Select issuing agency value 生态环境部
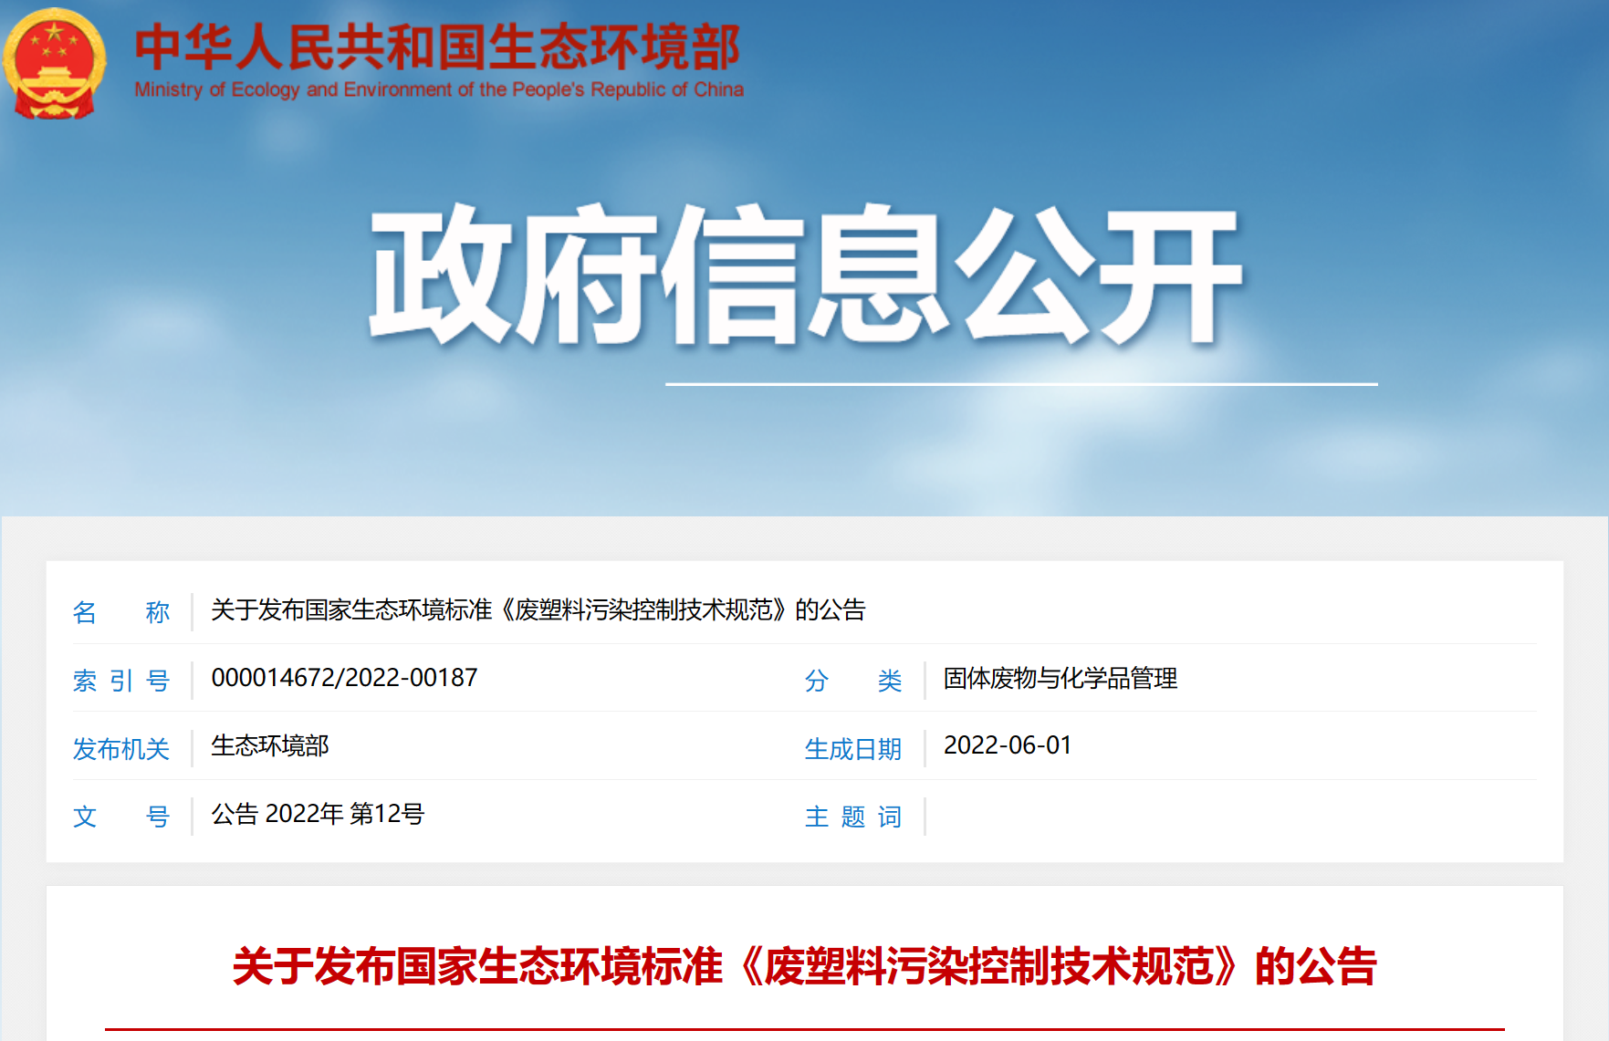This screenshot has height=1041, width=1609. [x=270, y=745]
